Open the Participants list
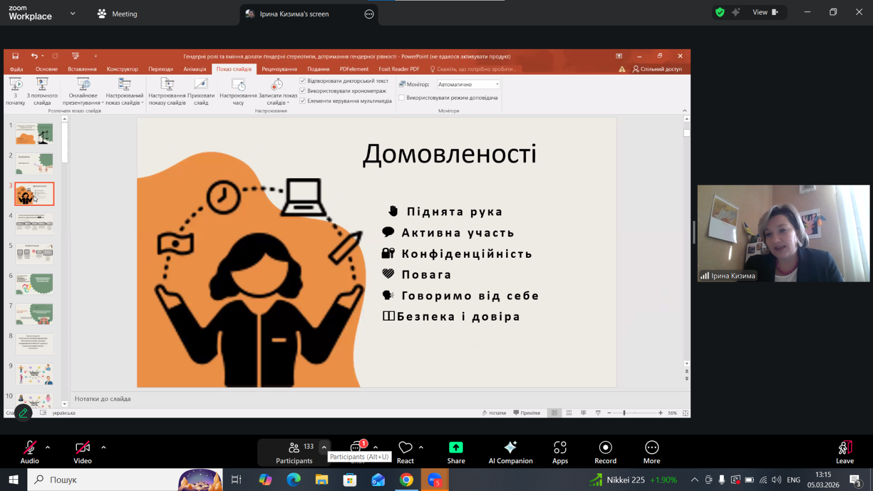This screenshot has height=491, width=873. coord(294,451)
